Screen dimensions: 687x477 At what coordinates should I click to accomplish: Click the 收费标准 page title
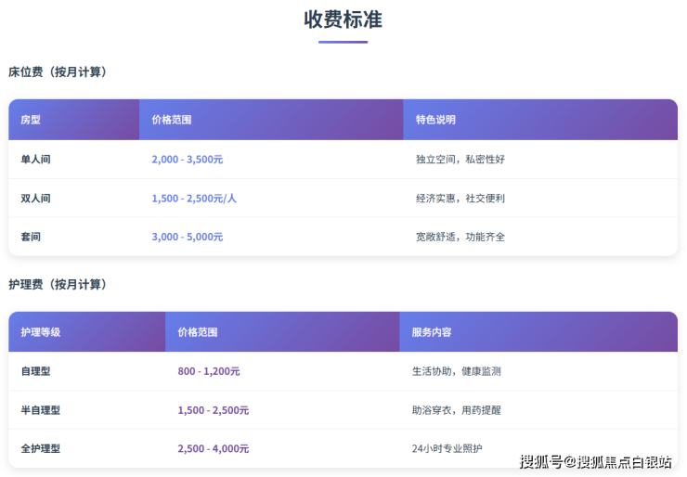[x=343, y=19]
